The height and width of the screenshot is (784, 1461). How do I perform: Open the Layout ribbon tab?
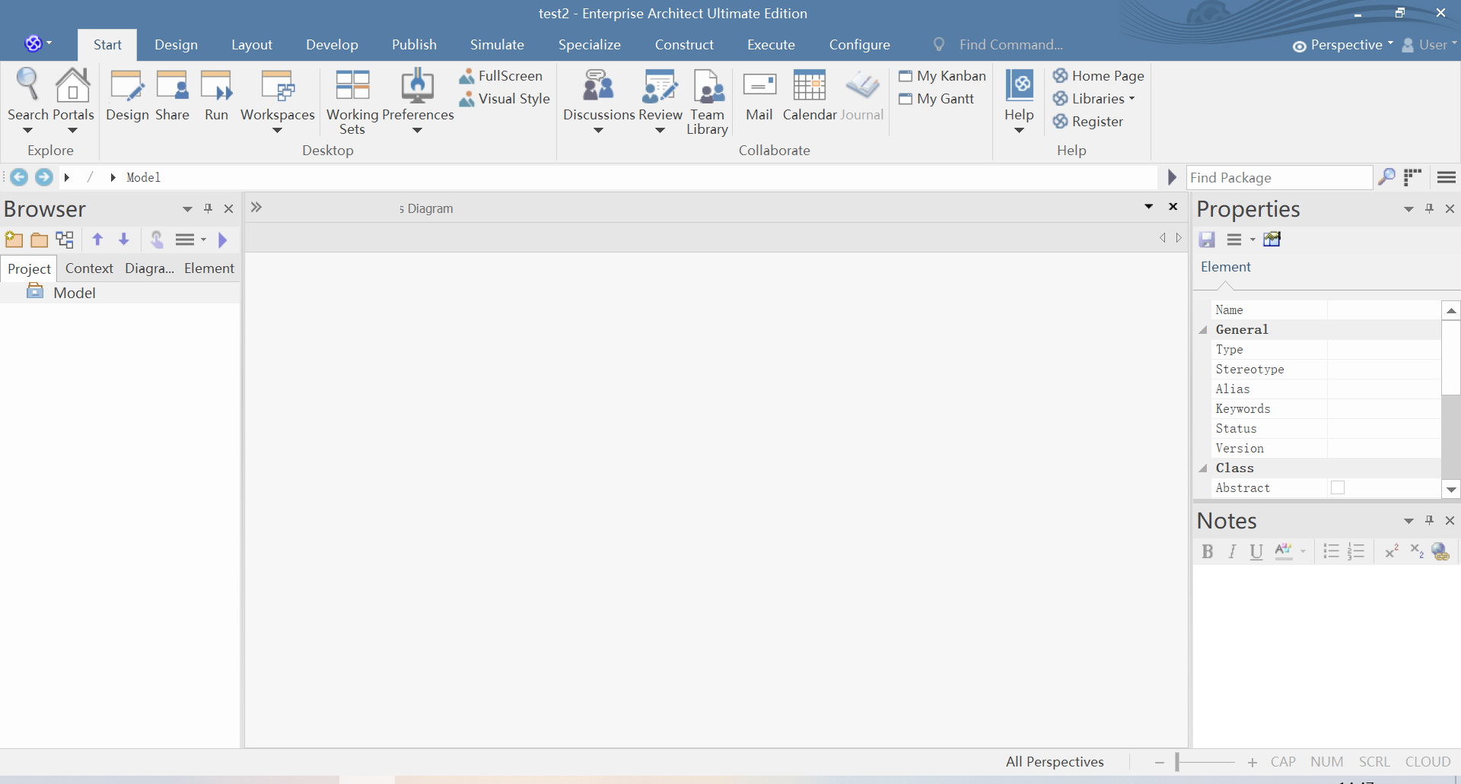pyautogui.click(x=252, y=45)
